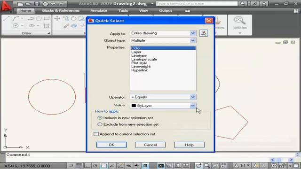The height and width of the screenshot is (169, 301).
Task: Open the Utilities panel zoom icon
Action: click(x=239, y=20)
